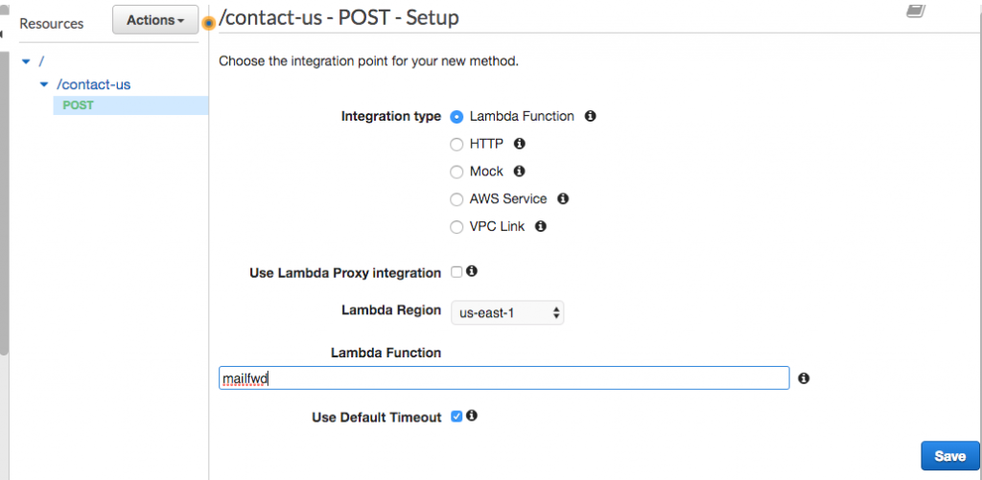Click info icon for Lambda Proxy integration
982x480 pixels.
coord(472,272)
